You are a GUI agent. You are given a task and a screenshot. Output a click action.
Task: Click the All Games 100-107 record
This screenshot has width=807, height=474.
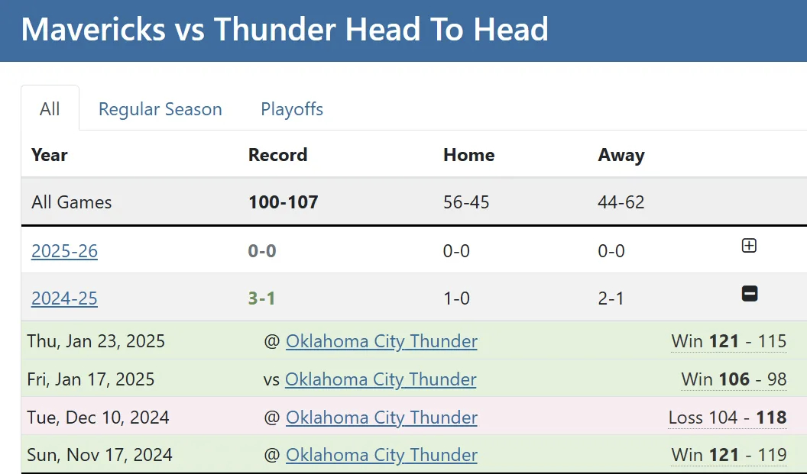coord(283,202)
